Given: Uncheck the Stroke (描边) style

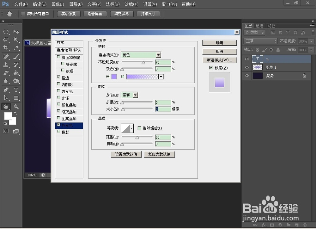Looking at the screenshot, I should (x=58, y=77).
